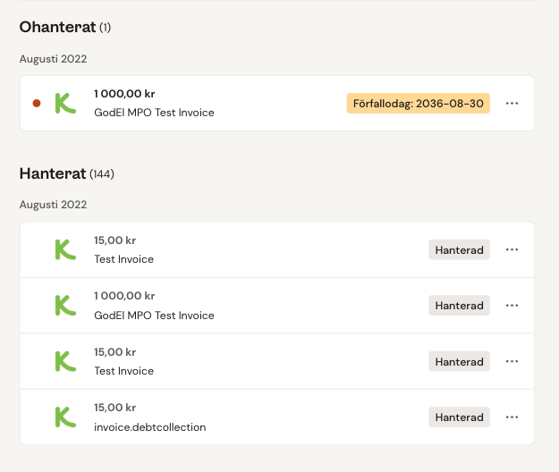Click the Hanterad badge on the invoice.debtcollection row
This screenshot has height=472, width=559.
(x=459, y=417)
